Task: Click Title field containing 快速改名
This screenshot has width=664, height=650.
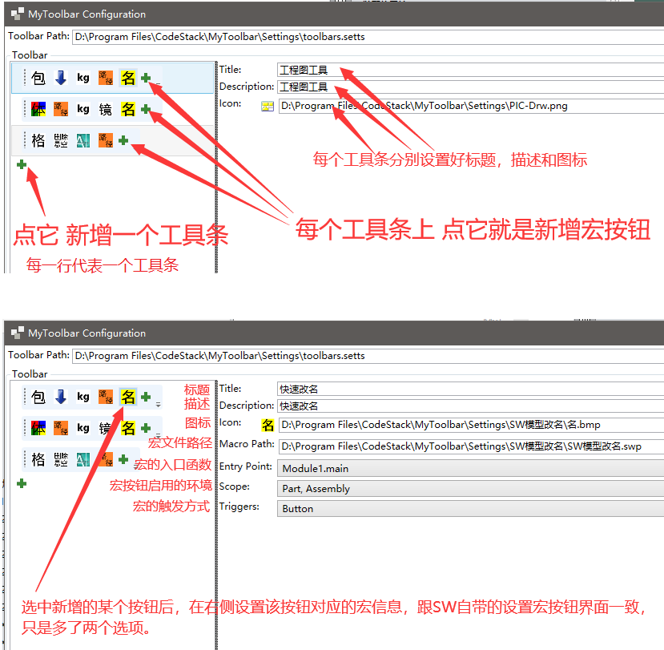Action: click(470, 389)
